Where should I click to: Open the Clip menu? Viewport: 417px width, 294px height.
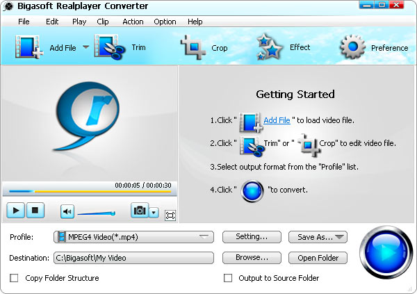click(103, 22)
